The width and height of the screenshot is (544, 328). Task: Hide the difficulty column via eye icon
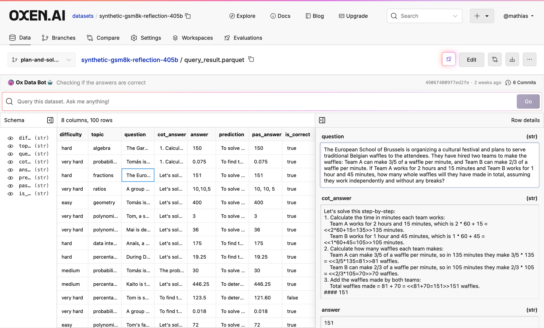coord(10,138)
